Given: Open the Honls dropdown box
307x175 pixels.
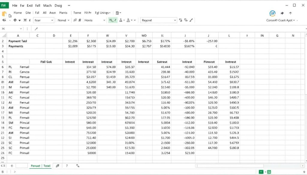Looking at the screenshot, I should [x=95, y=20].
